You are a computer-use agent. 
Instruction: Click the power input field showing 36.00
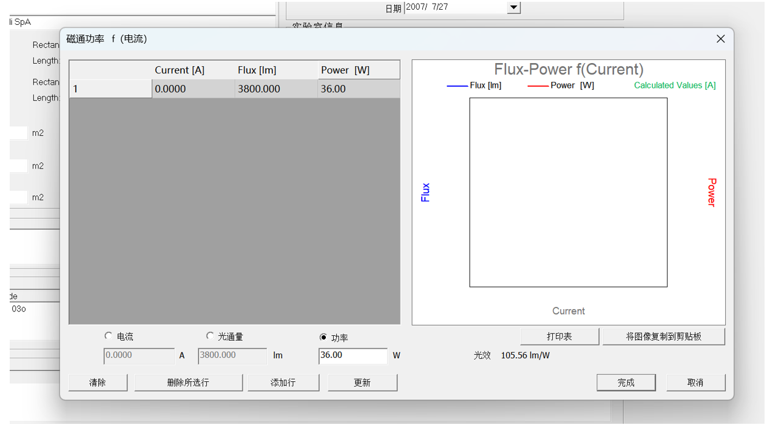pyautogui.click(x=353, y=355)
